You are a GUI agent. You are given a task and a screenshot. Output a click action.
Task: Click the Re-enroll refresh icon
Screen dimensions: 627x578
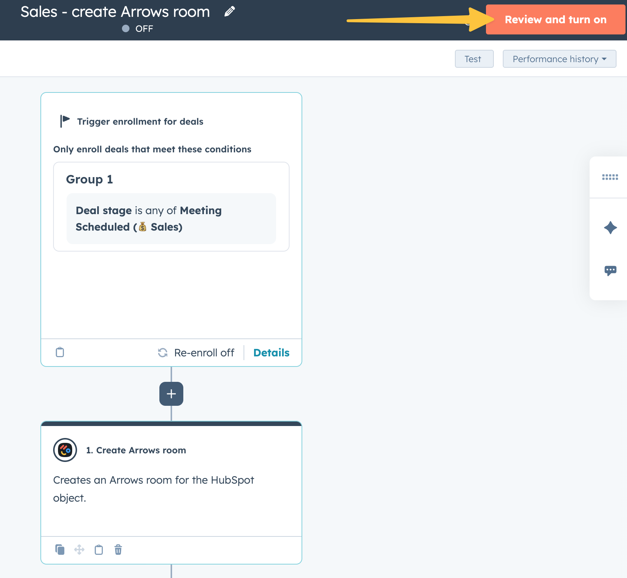pos(163,353)
